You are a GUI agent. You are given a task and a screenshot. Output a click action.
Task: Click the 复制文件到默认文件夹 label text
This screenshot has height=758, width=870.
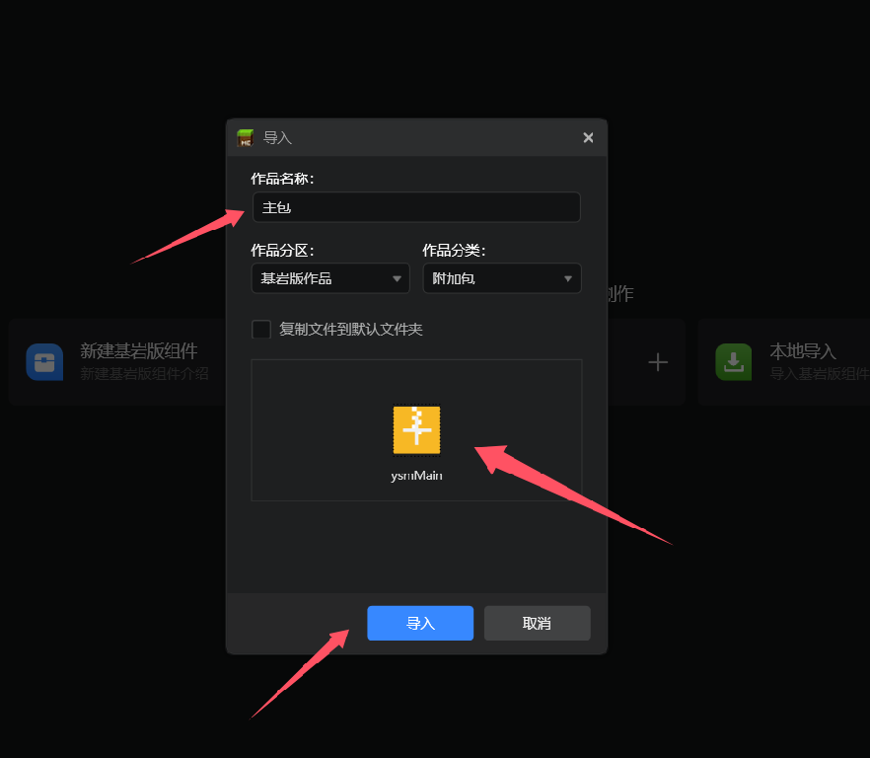point(351,330)
